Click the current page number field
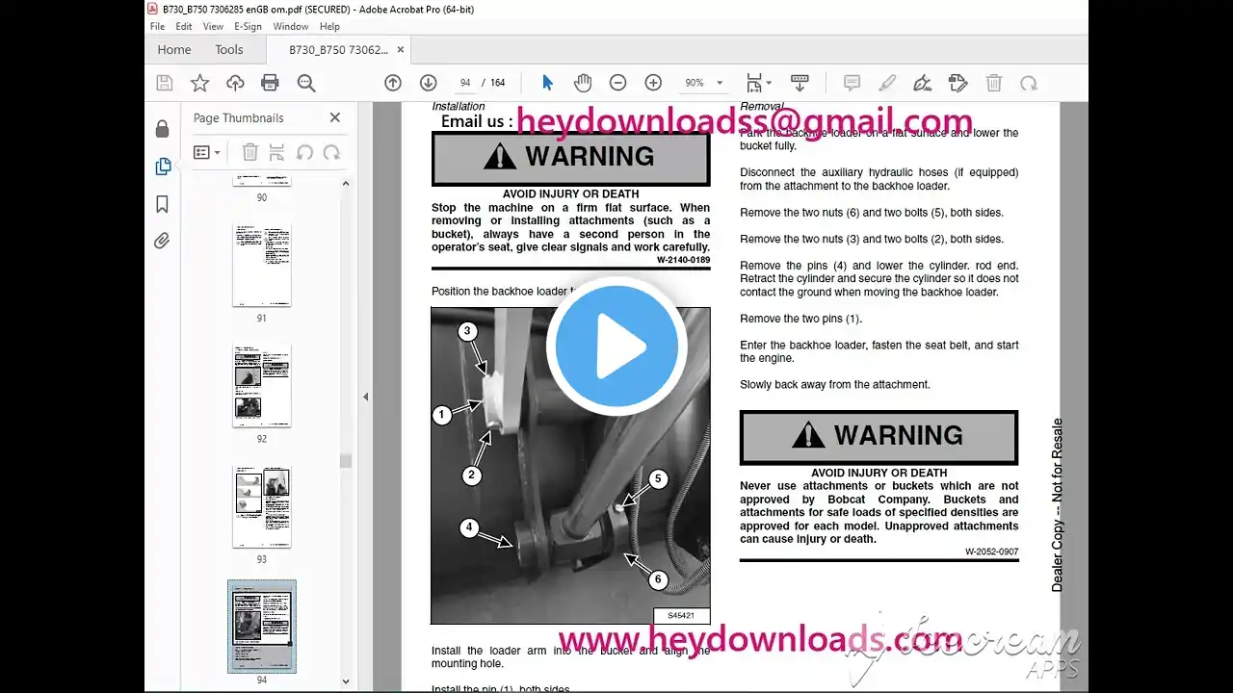The height and width of the screenshot is (693, 1233). [x=466, y=83]
